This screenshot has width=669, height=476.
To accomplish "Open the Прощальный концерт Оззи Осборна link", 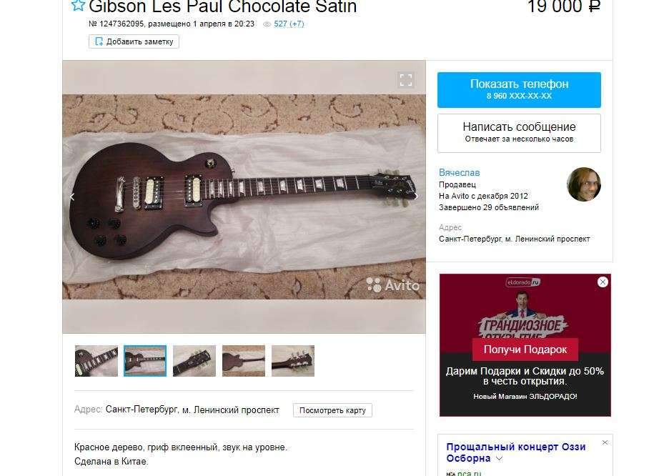I will tap(516, 452).
